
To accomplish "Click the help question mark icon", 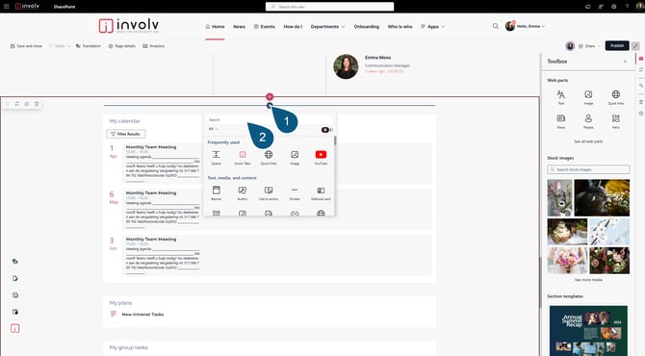I will tap(627, 7).
